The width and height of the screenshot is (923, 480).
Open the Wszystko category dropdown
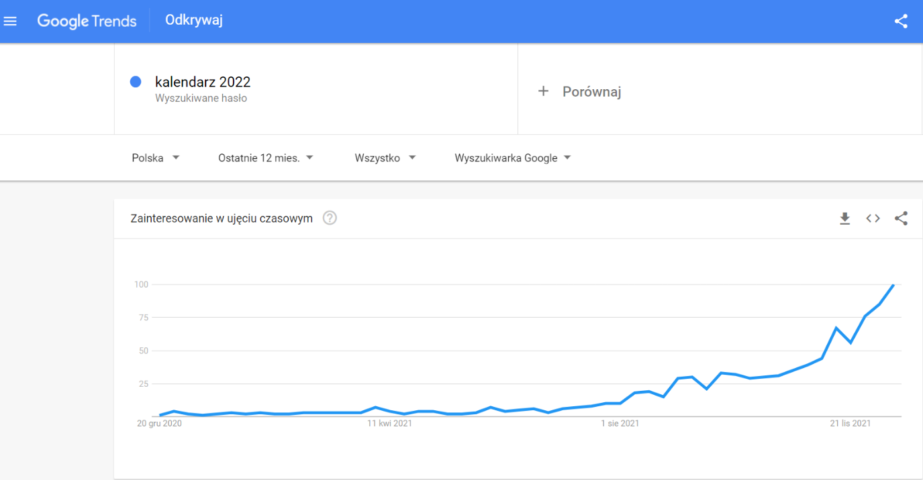coord(385,158)
